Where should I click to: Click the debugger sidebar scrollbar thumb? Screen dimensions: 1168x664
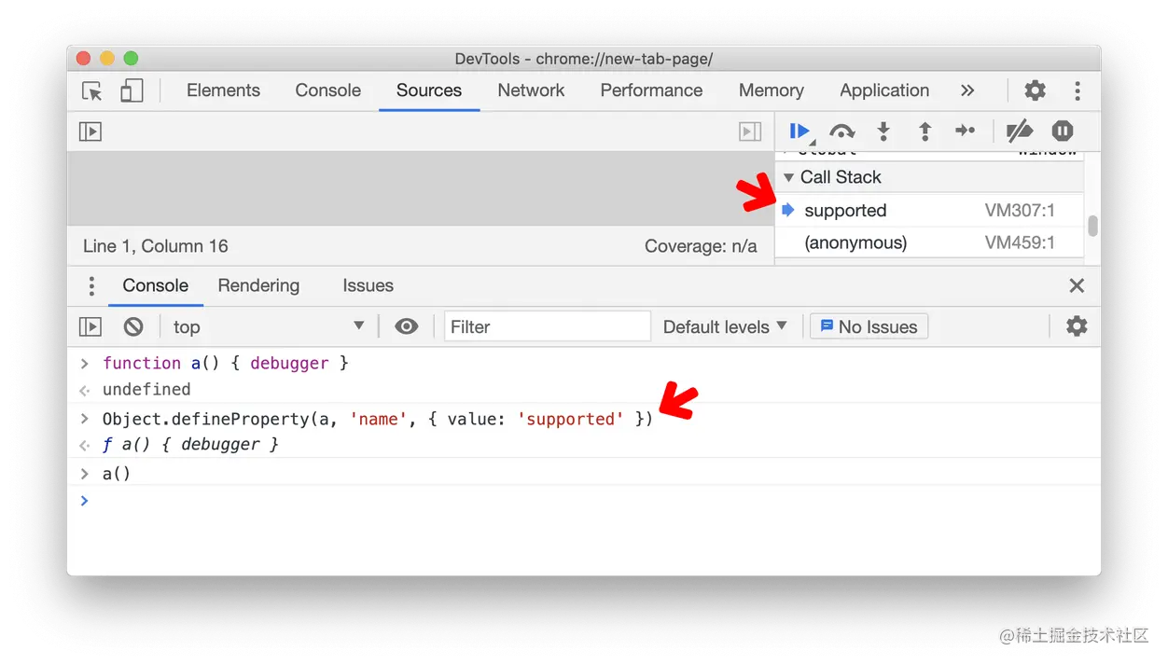pos(1092,227)
